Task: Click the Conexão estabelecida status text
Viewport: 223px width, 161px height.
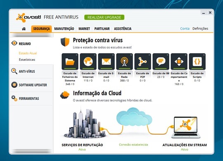Action: pyautogui.click(x=133, y=144)
